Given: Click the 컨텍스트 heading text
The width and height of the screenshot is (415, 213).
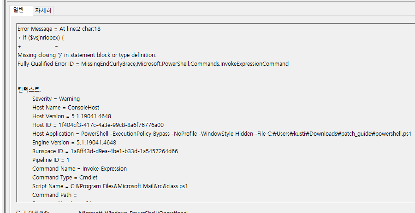Looking at the screenshot, I should tap(29, 90).
